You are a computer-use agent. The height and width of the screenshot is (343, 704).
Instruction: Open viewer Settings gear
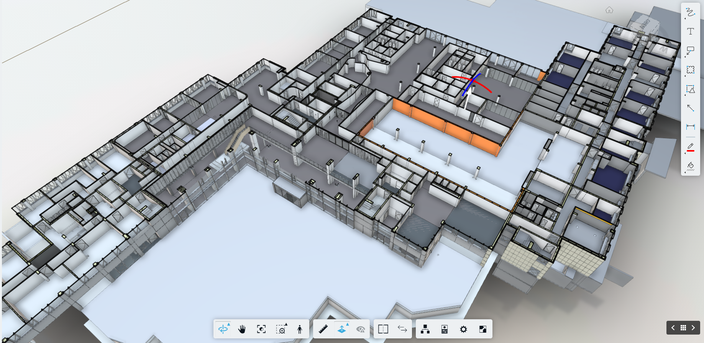click(x=464, y=329)
